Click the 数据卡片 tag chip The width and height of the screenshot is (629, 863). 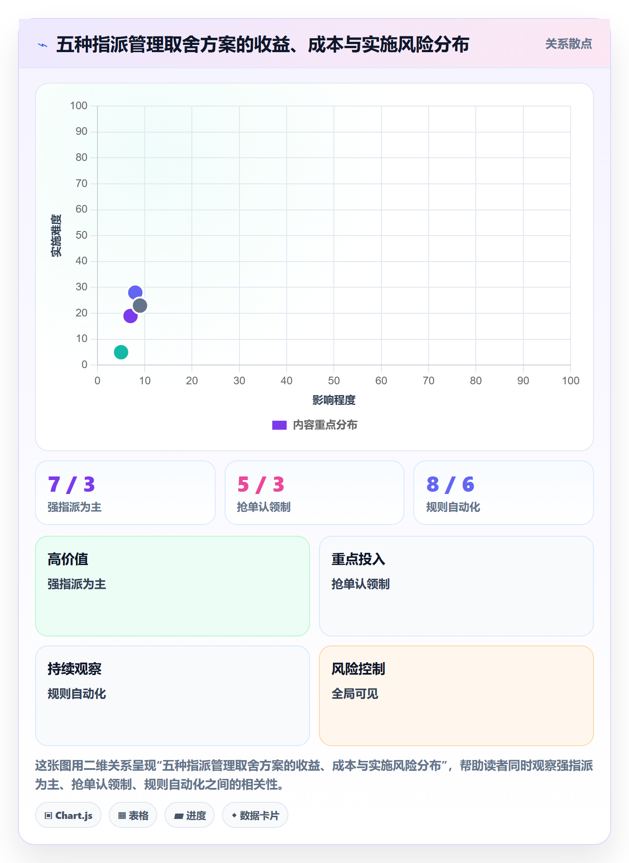pyautogui.click(x=255, y=815)
